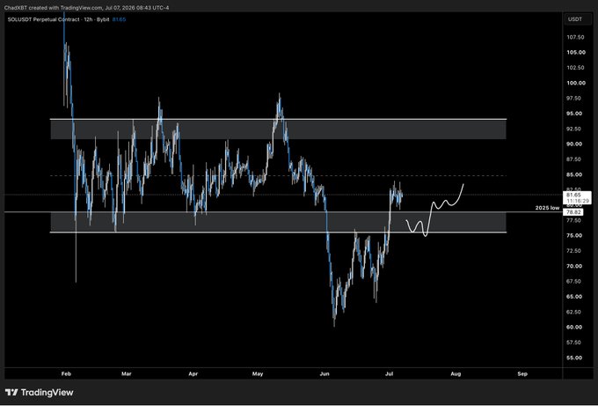The width and height of the screenshot is (598, 406).
Task: Click the 100.00 price axis label
Action: 576,83
